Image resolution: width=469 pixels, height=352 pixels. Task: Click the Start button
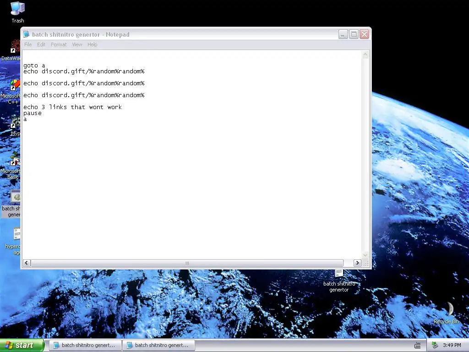22,345
